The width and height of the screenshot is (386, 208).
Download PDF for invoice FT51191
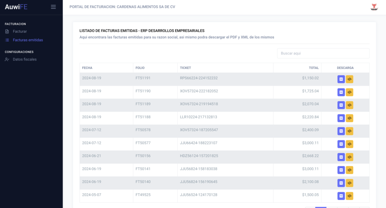pyautogui.click(x=341, y=79)
